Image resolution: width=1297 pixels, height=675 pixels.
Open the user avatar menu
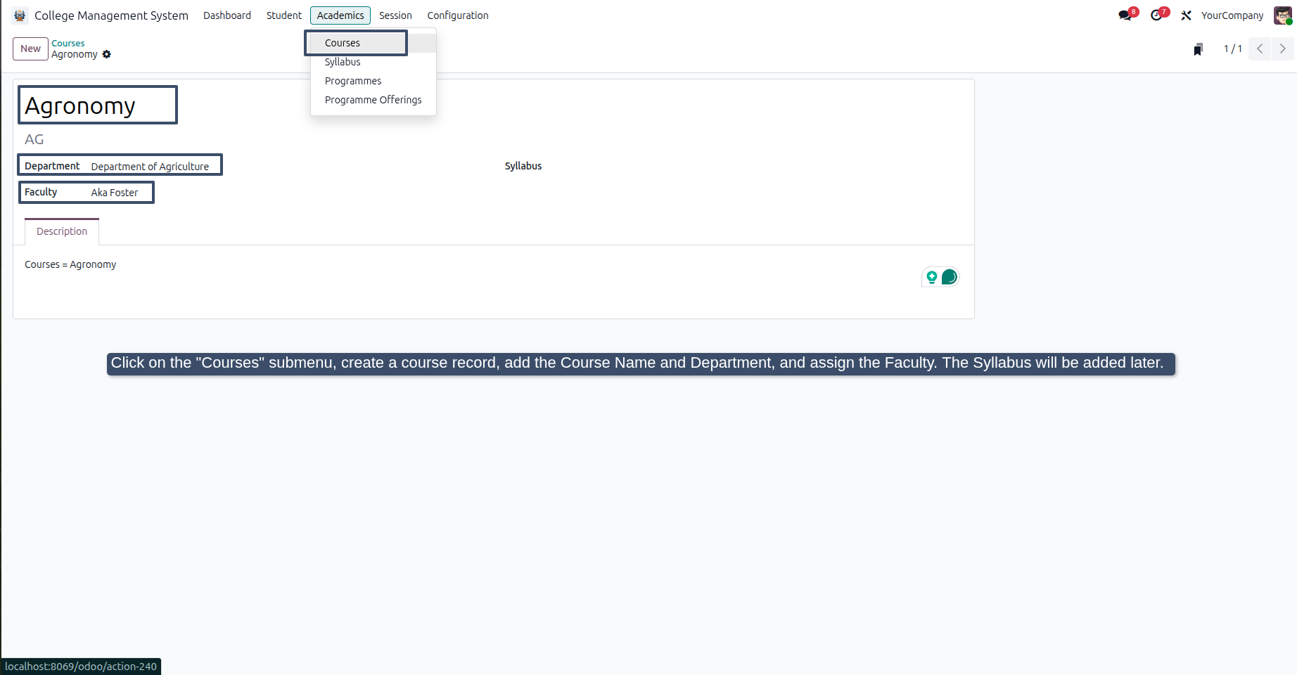(1282, 15)
